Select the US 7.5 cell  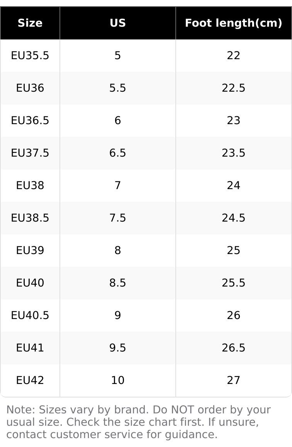[x=117, y=218]
